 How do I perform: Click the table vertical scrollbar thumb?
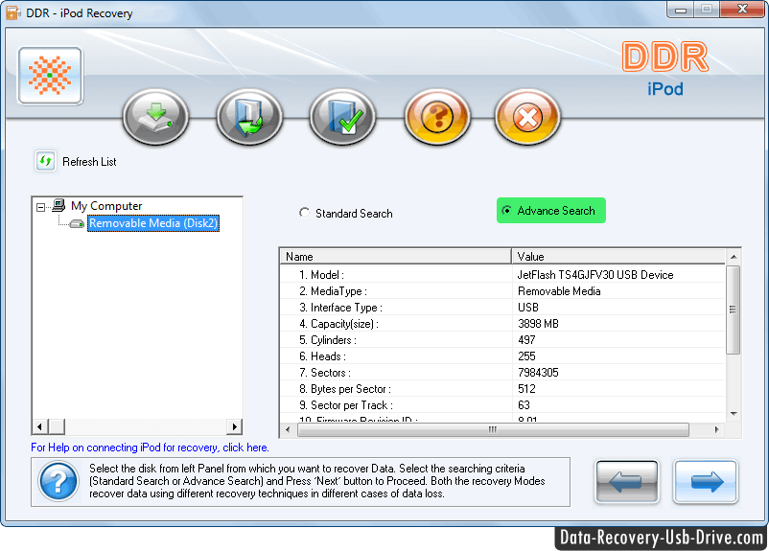tap(734, 310)
